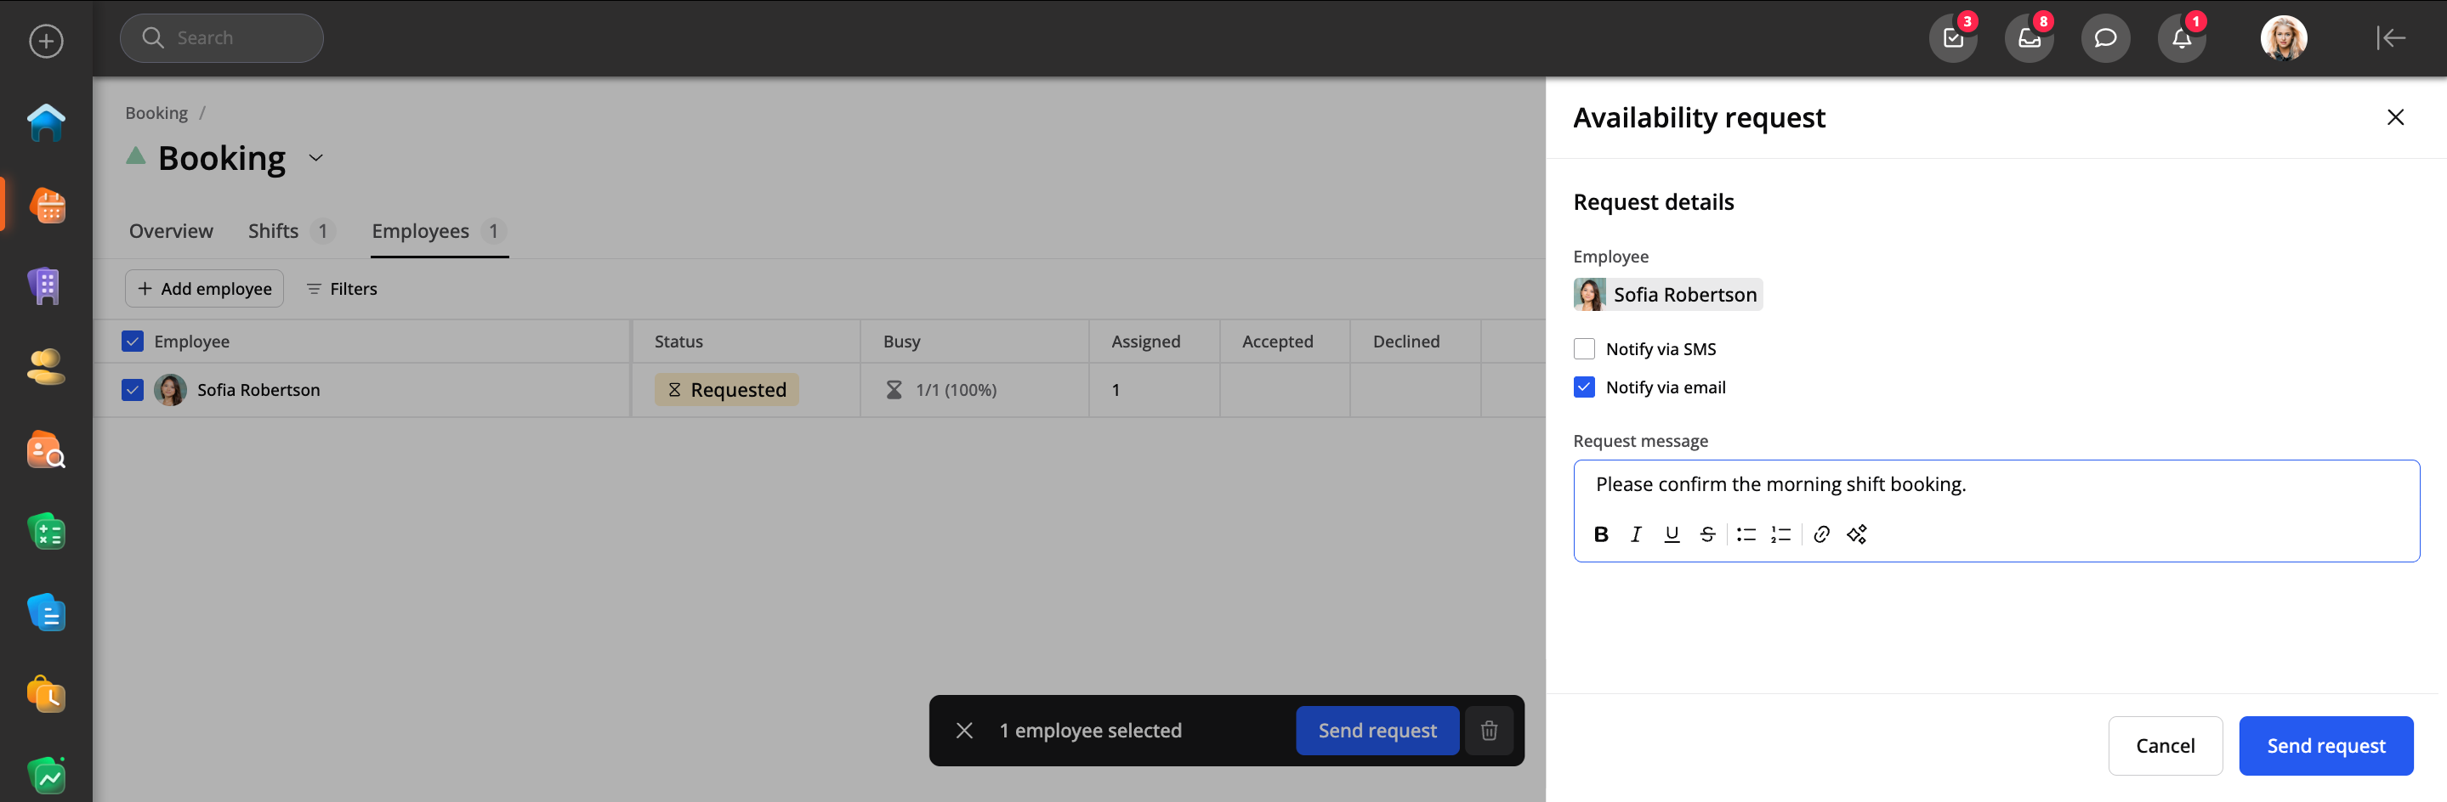Collapse the panel with arrow-bar icon
2447x802 pixels.
coord(2391,38)
